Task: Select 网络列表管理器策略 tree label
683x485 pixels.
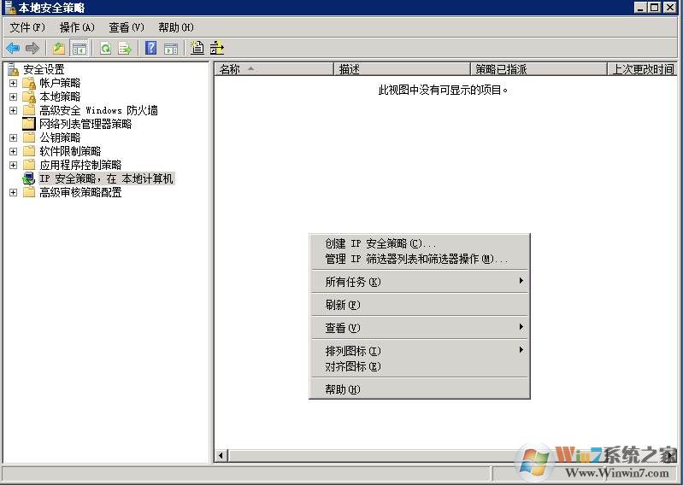Action: 85,124
